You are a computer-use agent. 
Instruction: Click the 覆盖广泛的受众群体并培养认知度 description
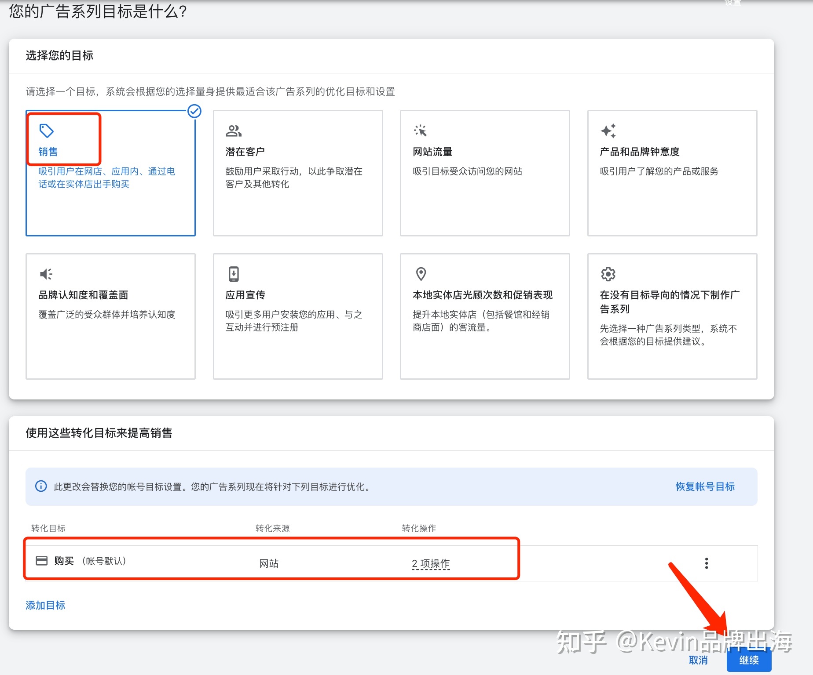(x=107, y=315)
